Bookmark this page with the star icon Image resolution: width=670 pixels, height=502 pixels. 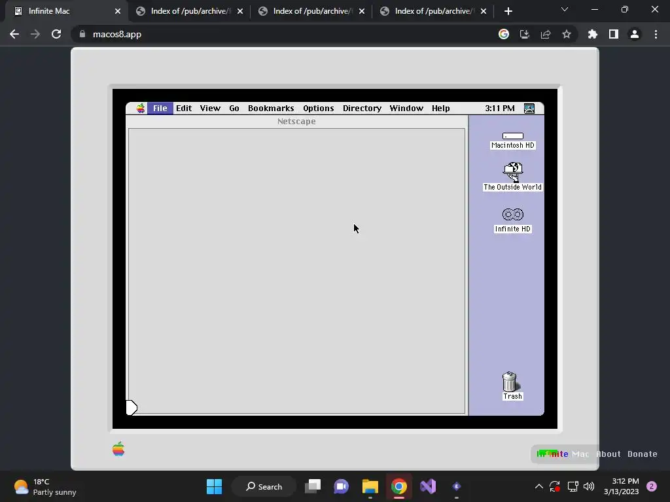(x=567, y=34)
